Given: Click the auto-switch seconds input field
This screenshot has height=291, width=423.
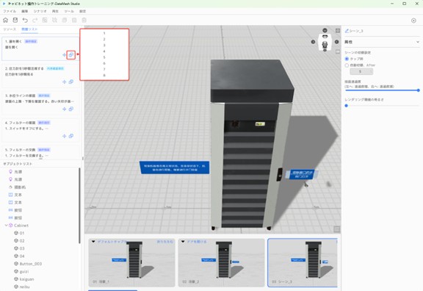Looking at the screenshot, I should [361, 71].
